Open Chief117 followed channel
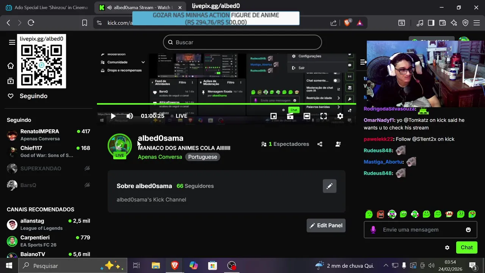The image size is (485, 273). pos(48,151)
